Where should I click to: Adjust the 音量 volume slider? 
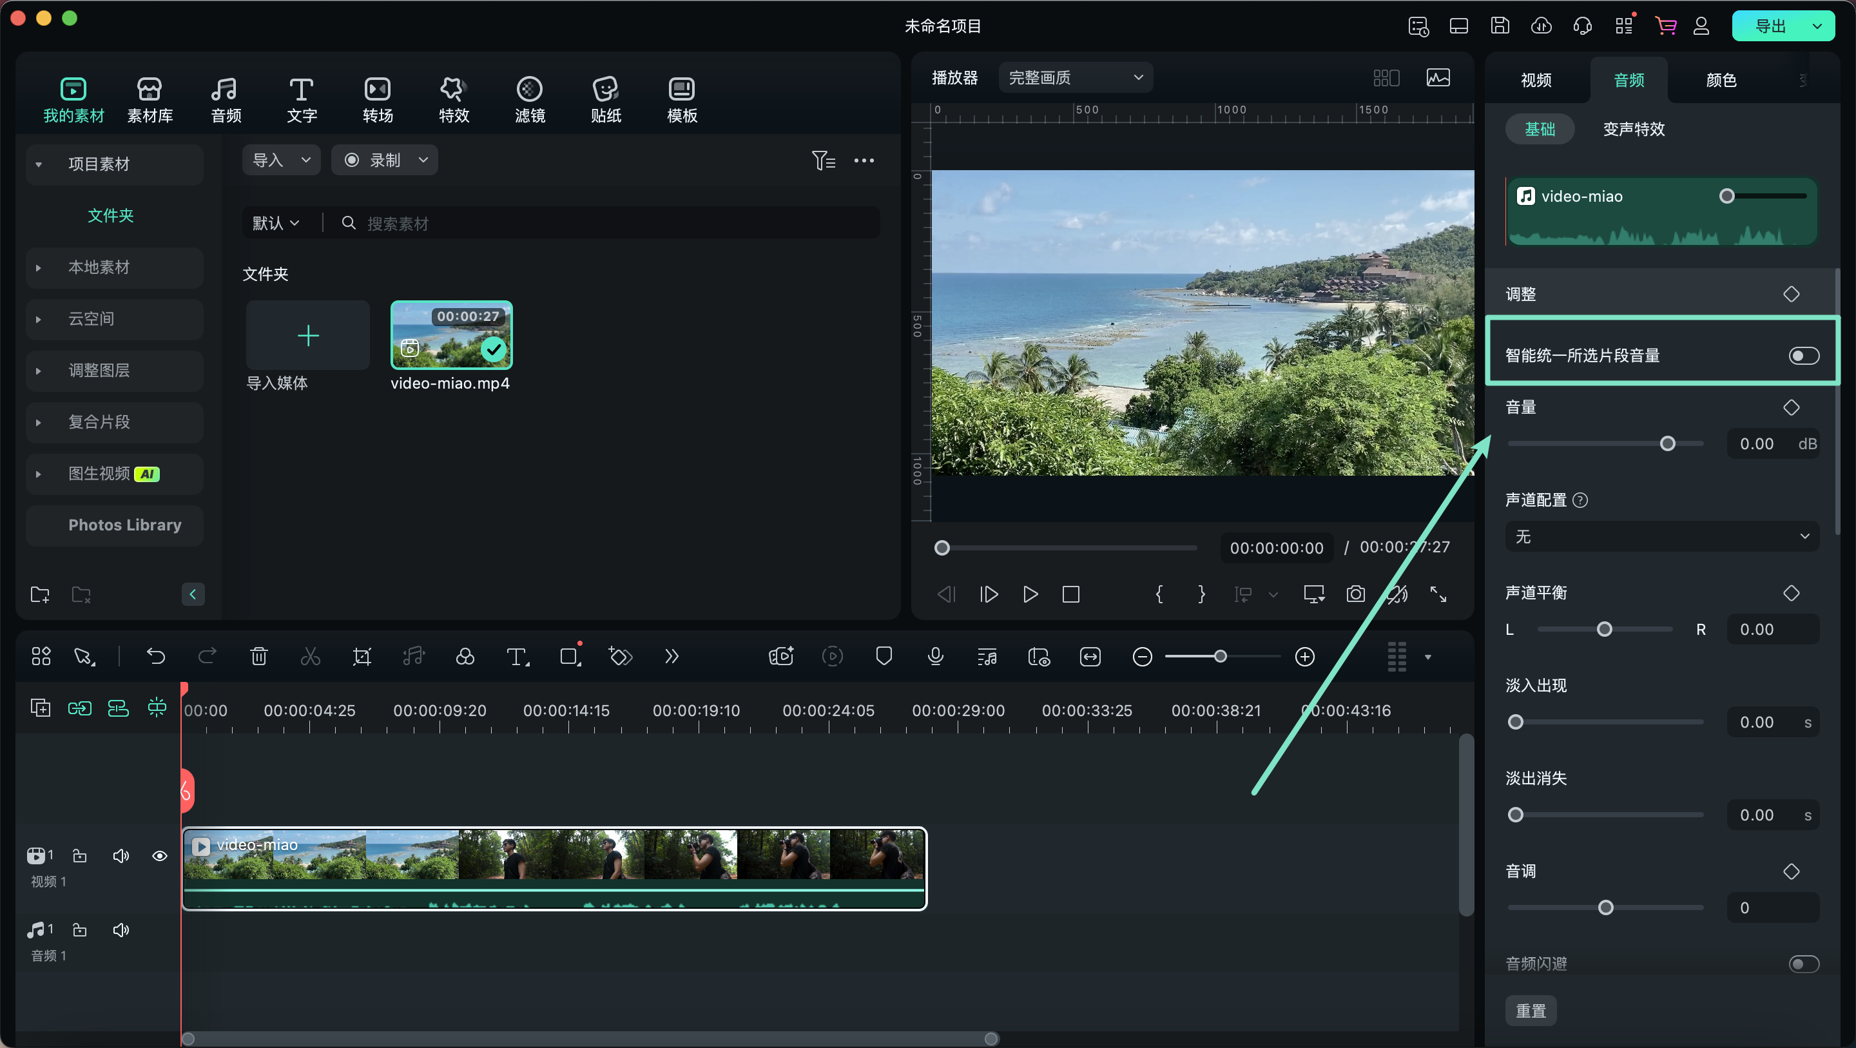click(x=1667, y=444)
